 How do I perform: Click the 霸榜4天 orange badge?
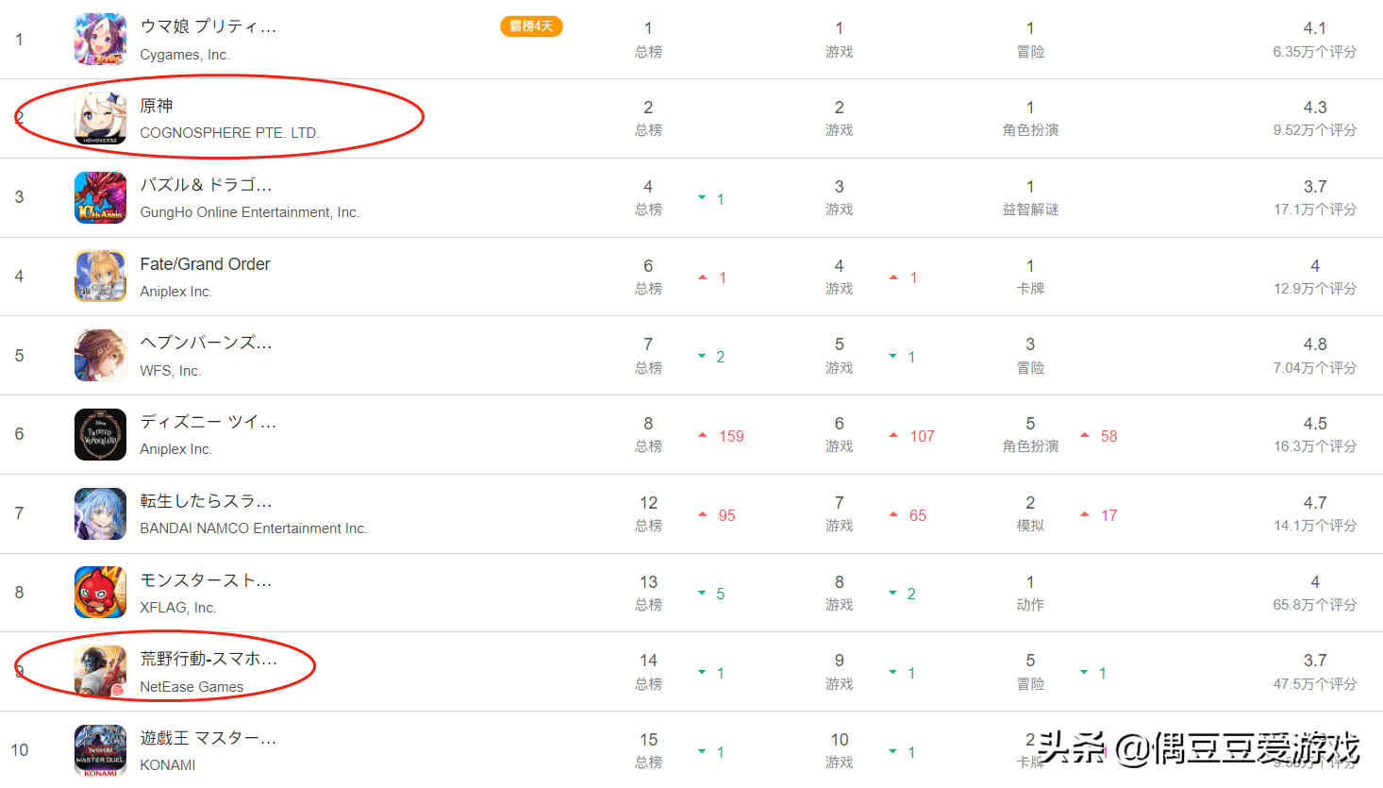coord(531,26)
